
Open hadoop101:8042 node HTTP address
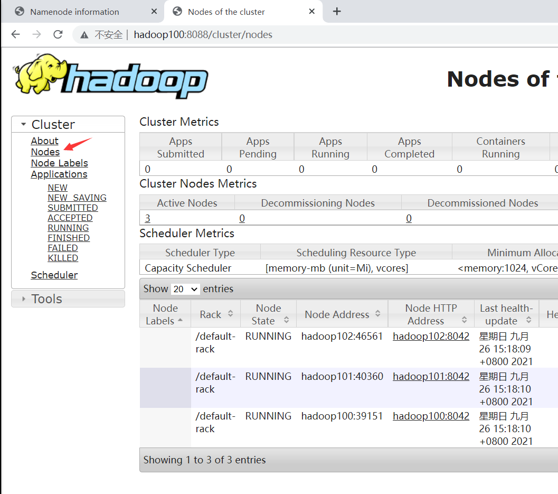click(431, 377)
